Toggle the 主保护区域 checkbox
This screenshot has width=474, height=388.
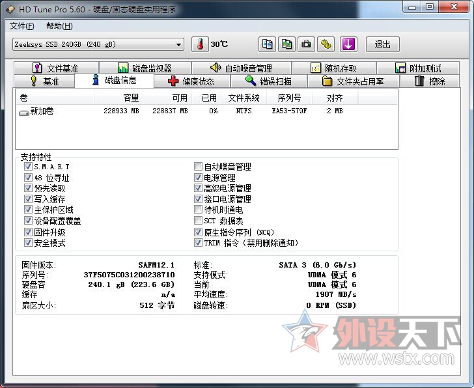[28, 210]
